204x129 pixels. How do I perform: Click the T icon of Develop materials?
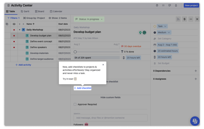27,53
